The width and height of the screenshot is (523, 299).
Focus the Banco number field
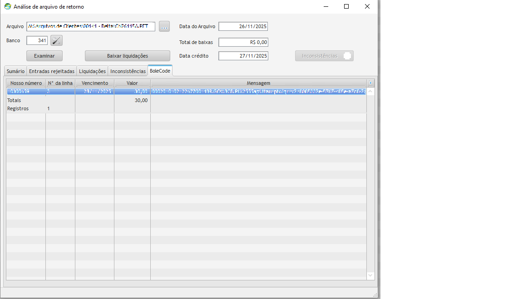click(37, 40)
